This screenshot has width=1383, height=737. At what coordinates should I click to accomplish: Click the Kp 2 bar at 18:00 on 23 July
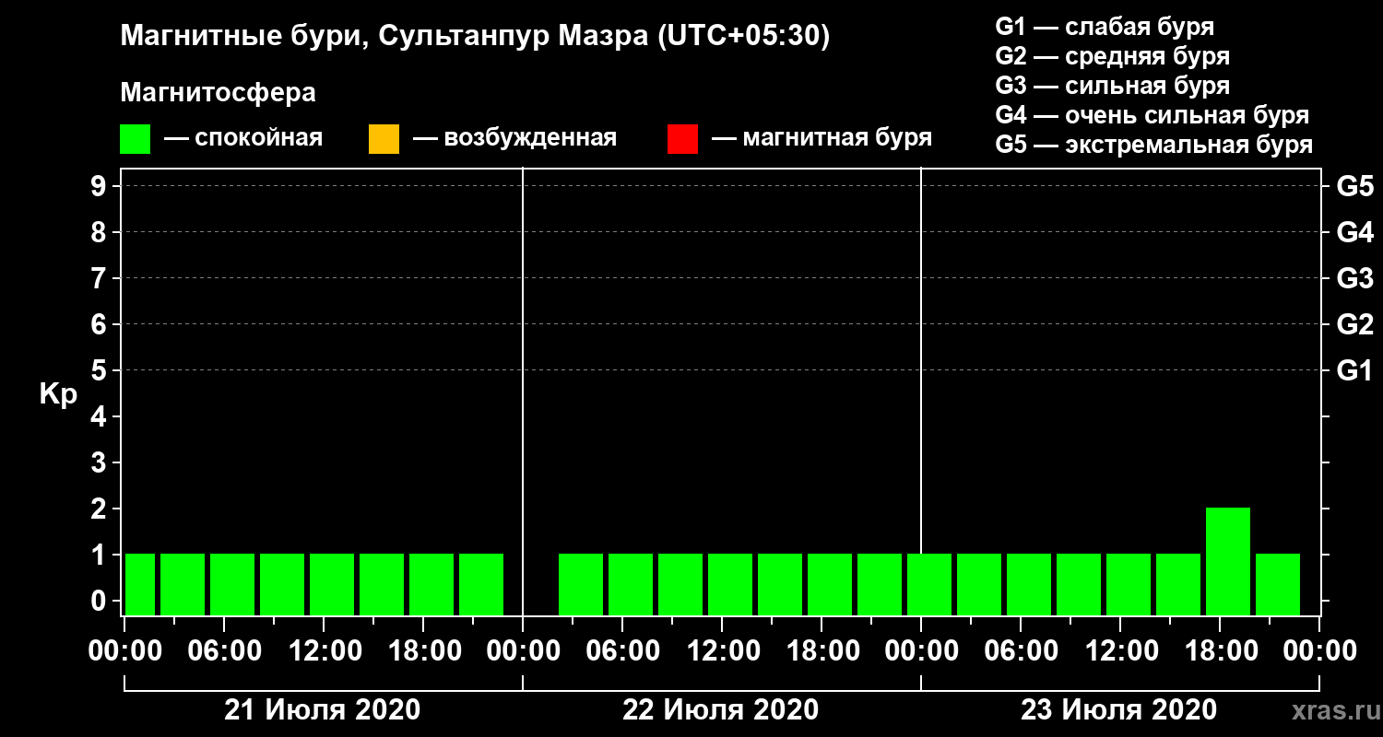[1228, 561]
